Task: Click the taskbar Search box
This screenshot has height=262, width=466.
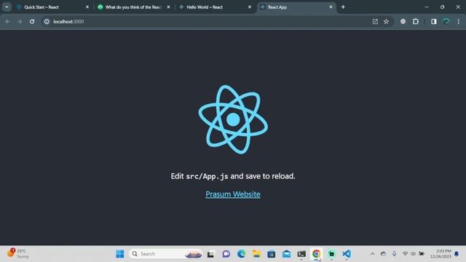Action: tap(166, 254)
